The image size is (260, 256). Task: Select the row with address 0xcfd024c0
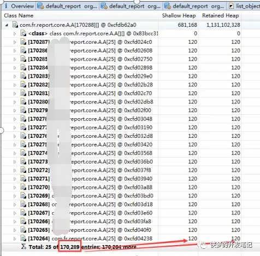click(x=121, y=42)
